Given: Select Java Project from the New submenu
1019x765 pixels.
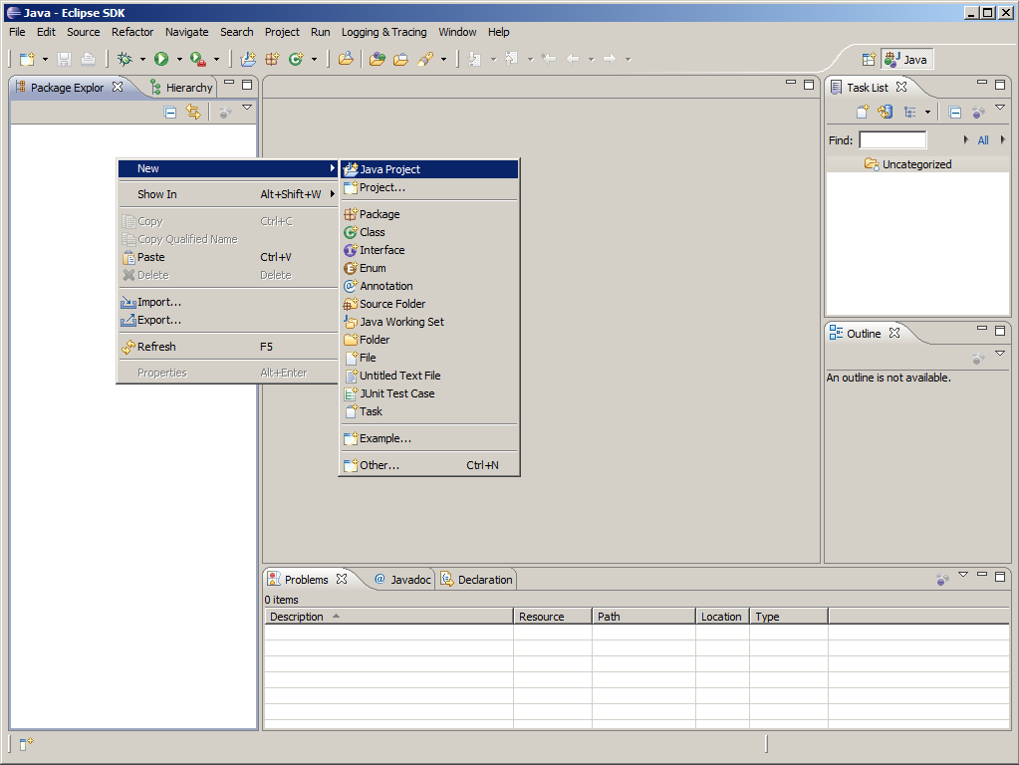Looking at the screenshot, I should [389, 169].
